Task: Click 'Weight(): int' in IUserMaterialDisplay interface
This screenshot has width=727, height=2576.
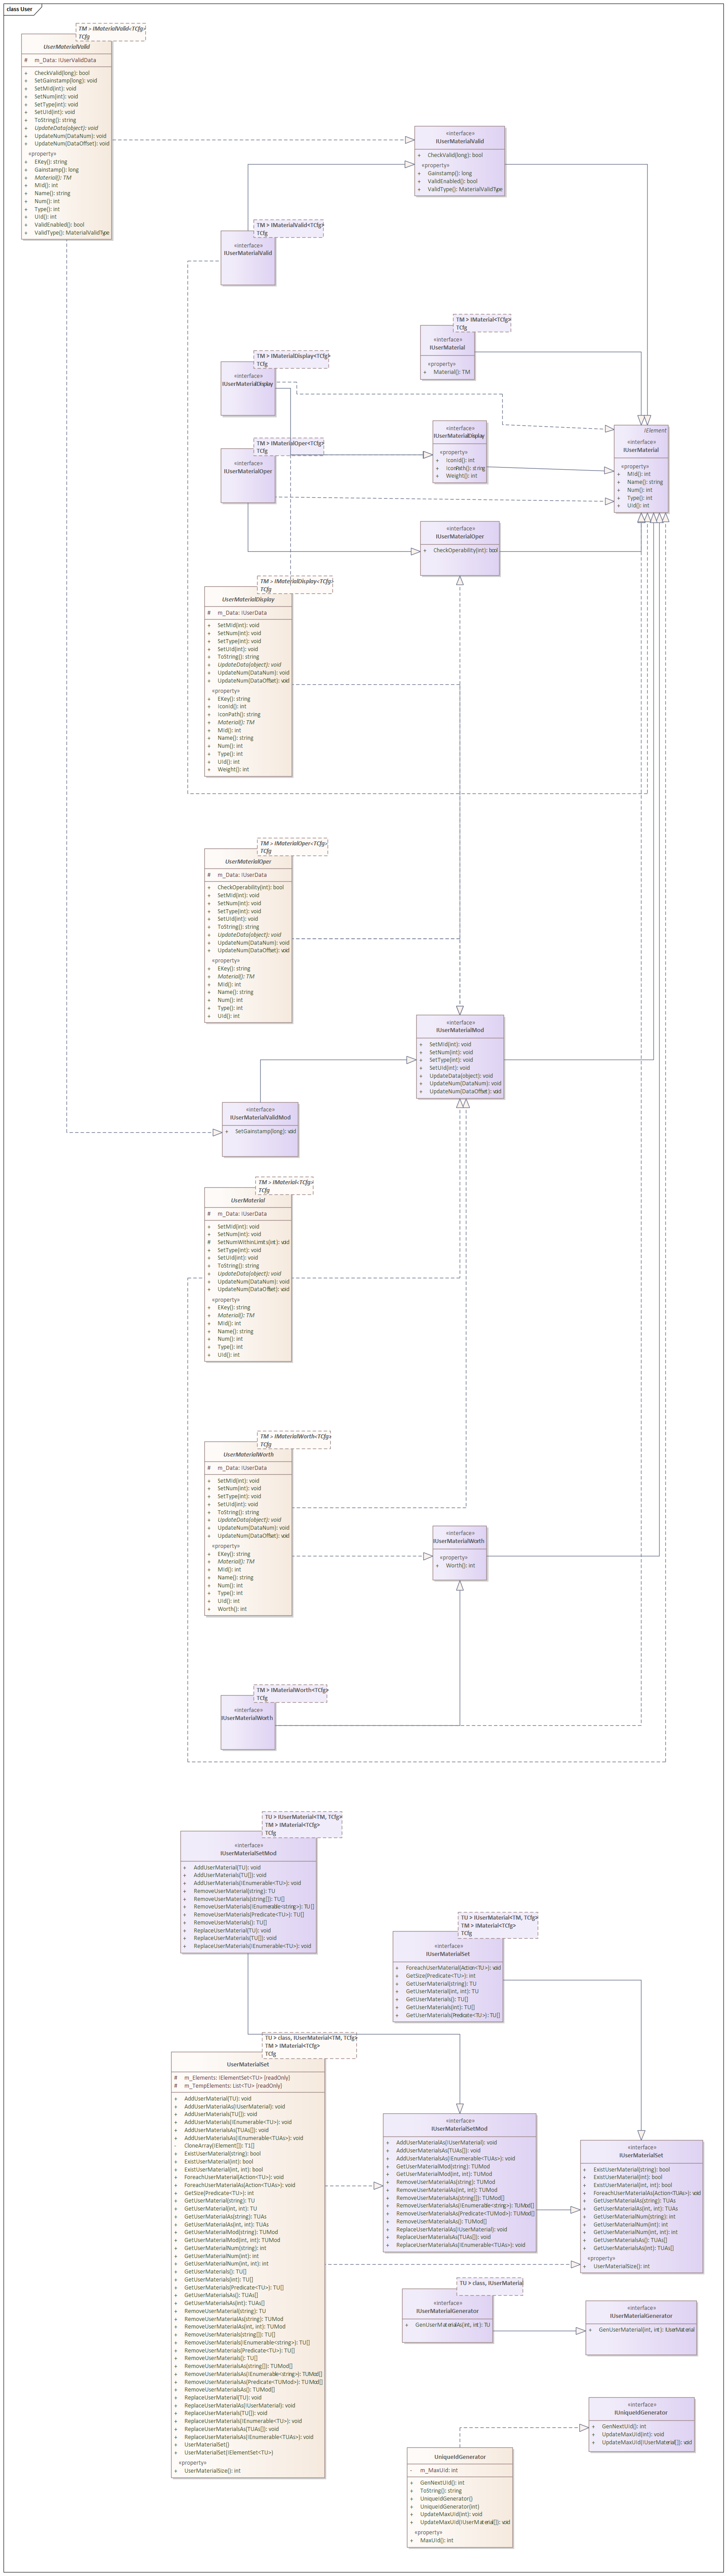Action: pos(461,476)
